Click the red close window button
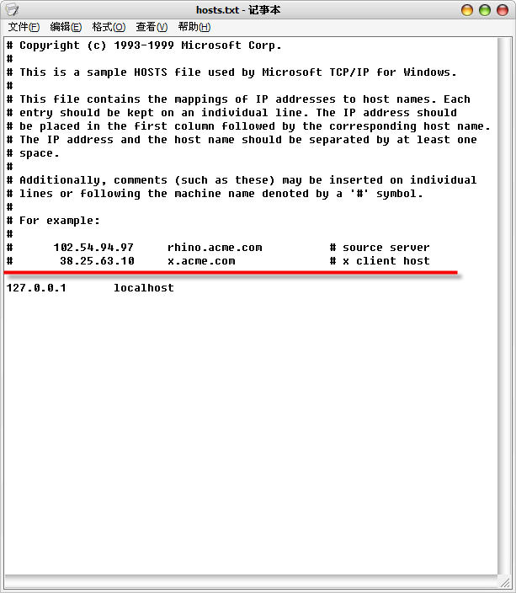 pyautogui.click(x=503, y=10)
